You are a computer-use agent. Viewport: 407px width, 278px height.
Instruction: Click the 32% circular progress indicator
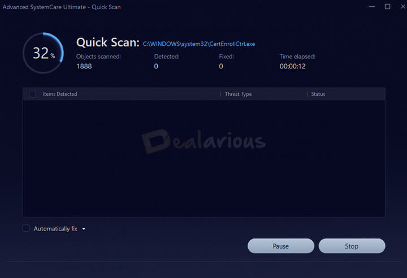pos(44,53)
